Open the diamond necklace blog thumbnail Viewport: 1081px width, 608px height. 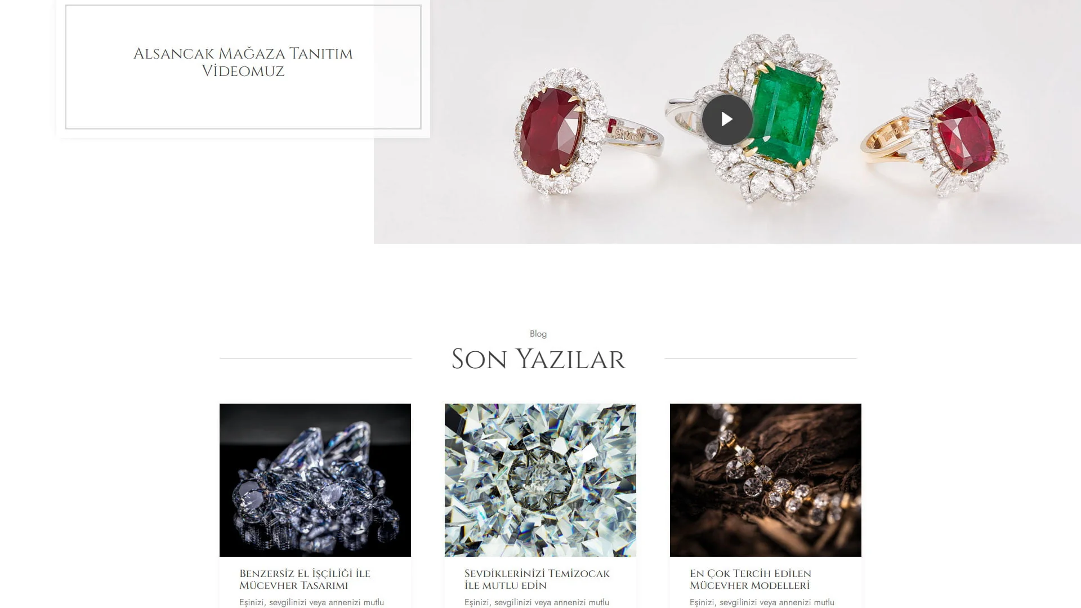[766, 480]
